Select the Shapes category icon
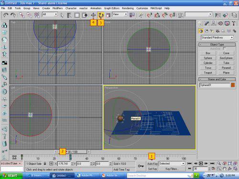The height and width of the screenshot is (179, 239). pyautogui.click(x=206, y=31)
